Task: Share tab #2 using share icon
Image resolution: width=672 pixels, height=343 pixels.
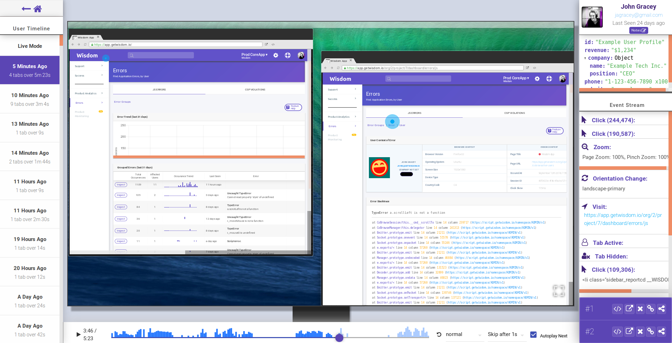Action: tap(661, 331)
